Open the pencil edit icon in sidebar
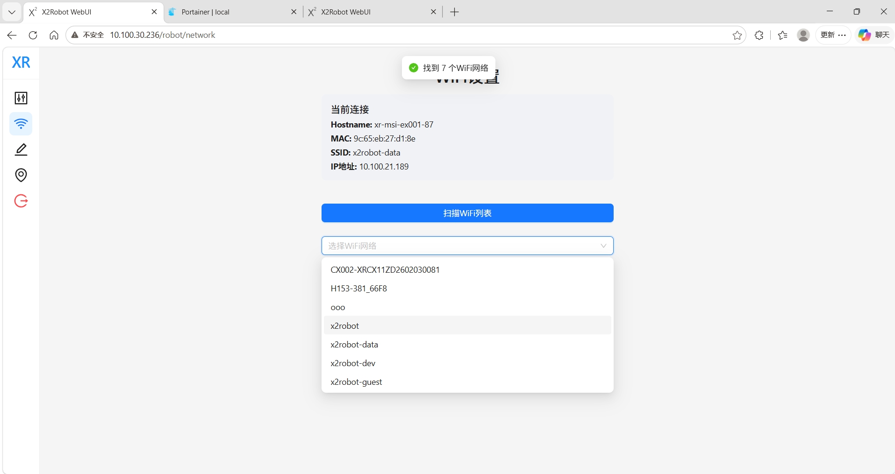The image size is (895, 474). [x=21, y=149]
